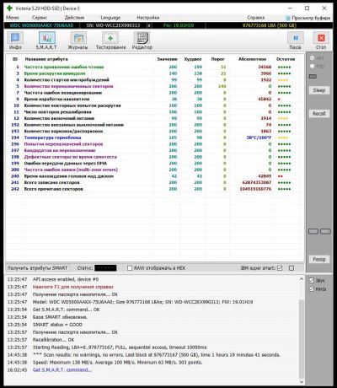Viewport: 337px width, 388px height.
Task: Click the SN: WD-WCC2EX990313 serial text
Action: click(x=113, y=25)
